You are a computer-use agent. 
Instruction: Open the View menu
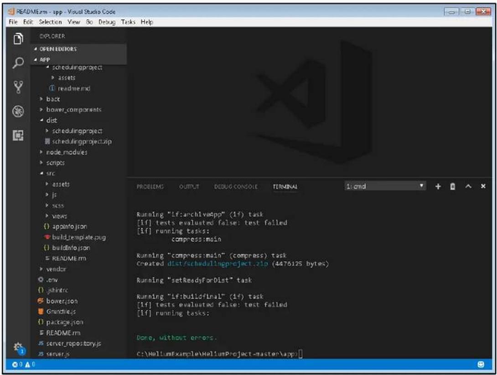tap(73, 22)
